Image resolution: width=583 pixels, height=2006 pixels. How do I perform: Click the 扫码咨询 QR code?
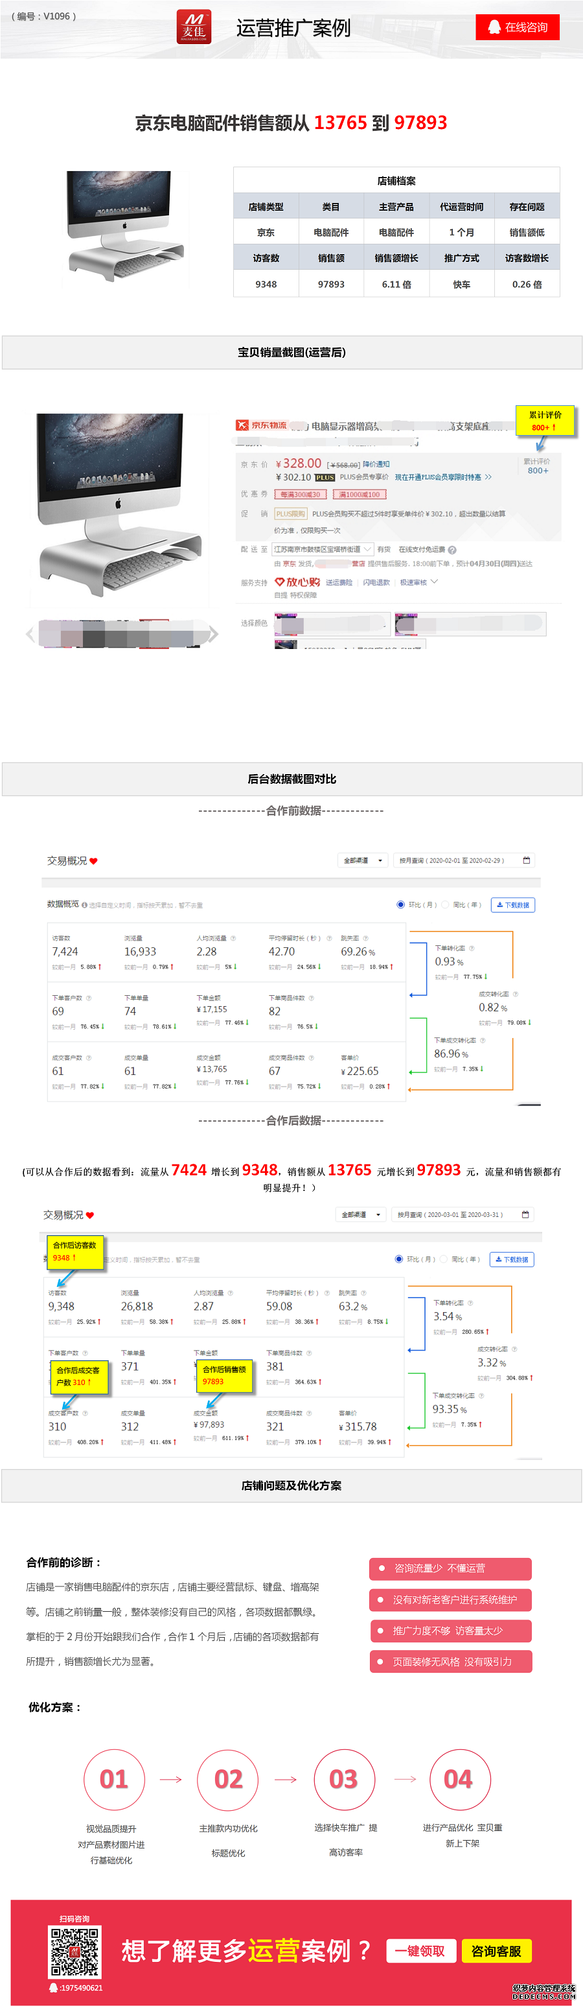coord(74,1952)
